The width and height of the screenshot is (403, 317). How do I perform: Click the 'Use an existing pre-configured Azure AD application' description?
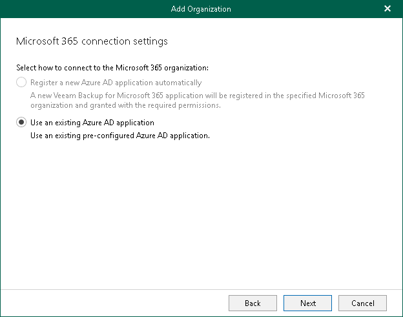point(120,136)
